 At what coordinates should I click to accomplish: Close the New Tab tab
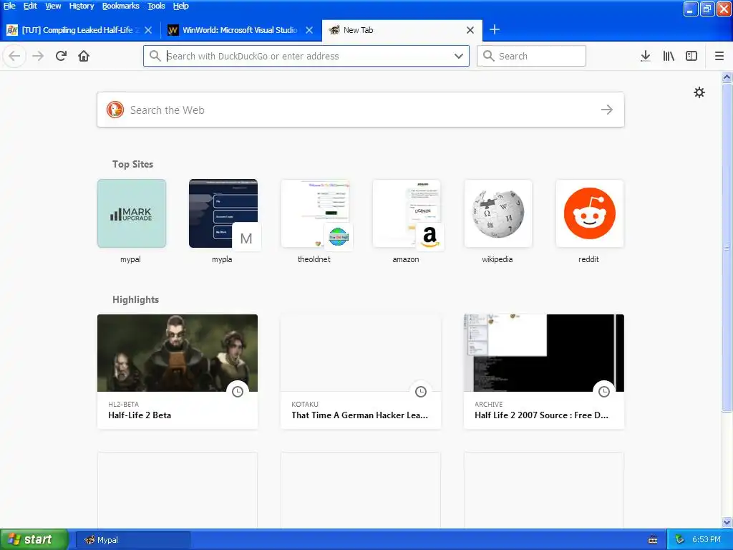tap(470, 30)
